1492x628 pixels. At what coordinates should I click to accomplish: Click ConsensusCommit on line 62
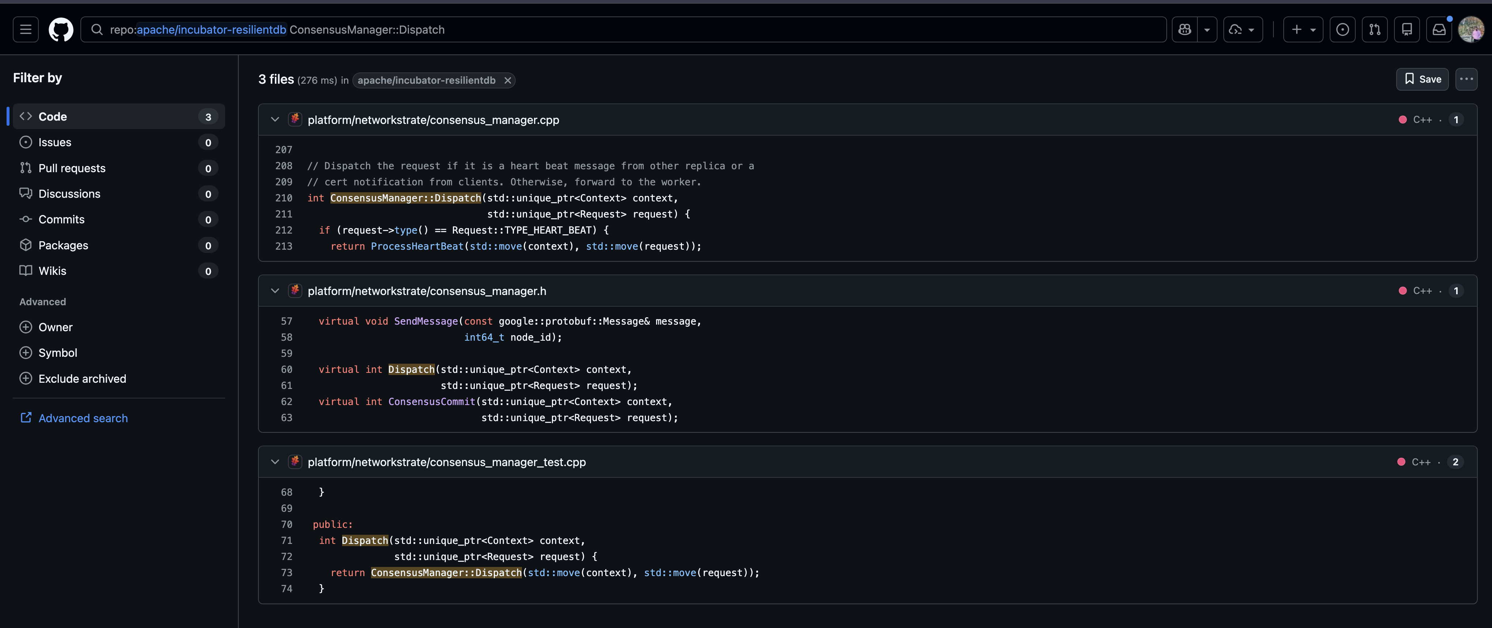[432, 401]
